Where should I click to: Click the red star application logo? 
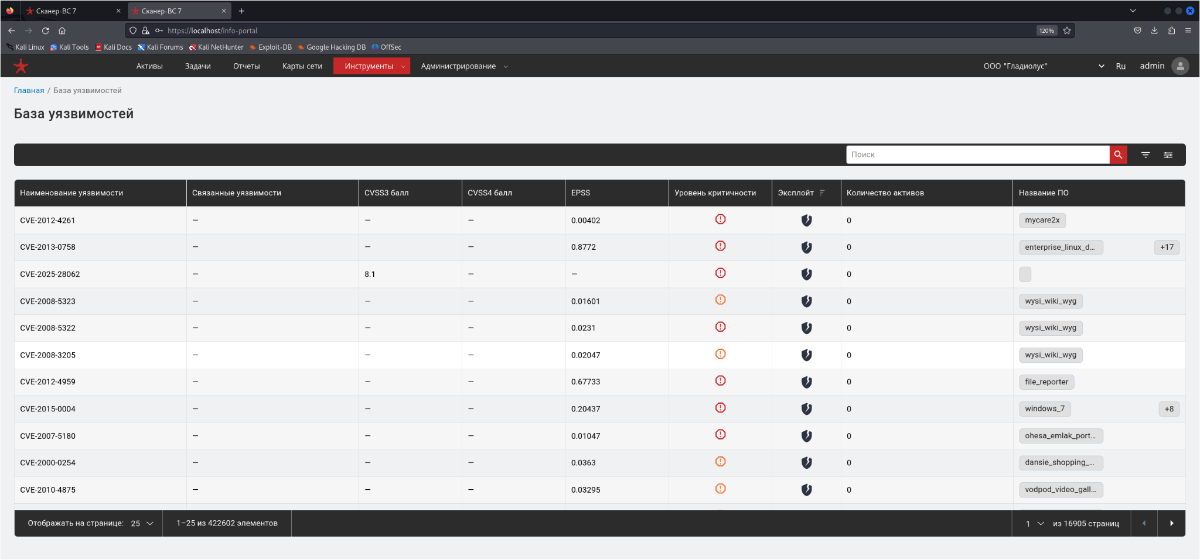(x=21, y=66)
